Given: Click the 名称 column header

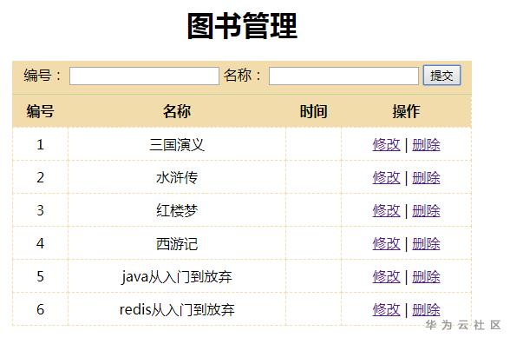Looking at the screenshot, I should point(177,111).
